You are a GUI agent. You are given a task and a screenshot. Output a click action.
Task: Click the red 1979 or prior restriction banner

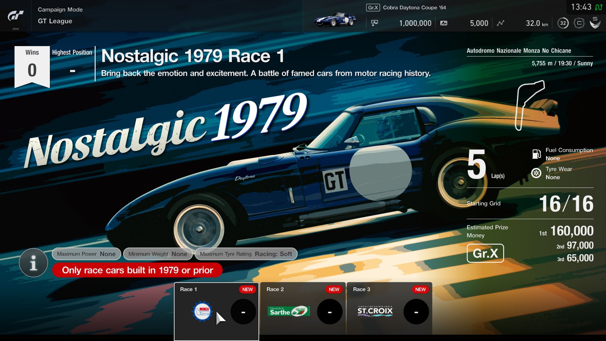[x=137, y=270]
